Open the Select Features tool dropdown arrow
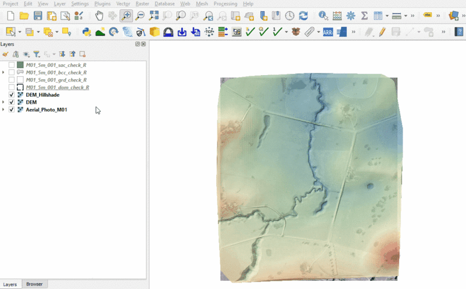 click(x=19, y=31)
